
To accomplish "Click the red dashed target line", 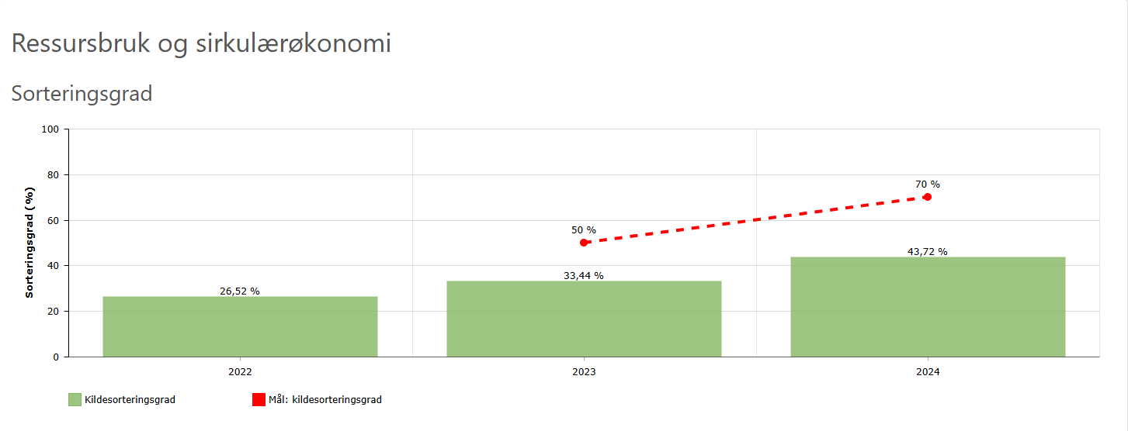I will [755, 219].
